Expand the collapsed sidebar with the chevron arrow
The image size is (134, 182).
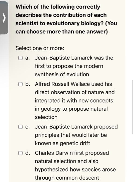click(x=4, y=18)
